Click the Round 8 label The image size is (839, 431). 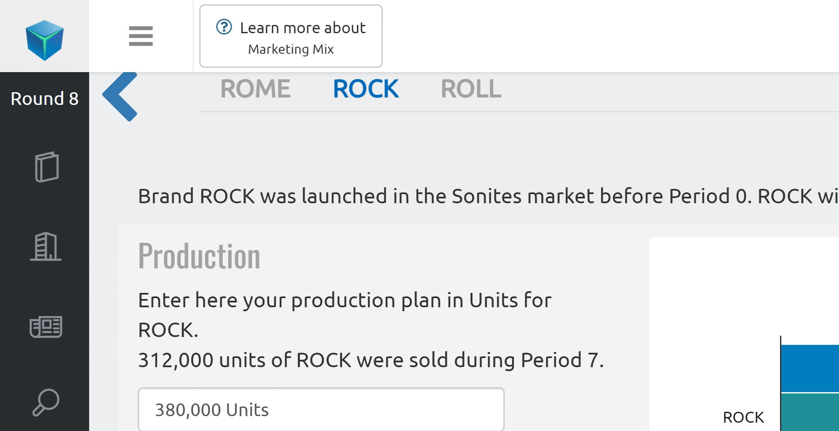pos(45,99)
